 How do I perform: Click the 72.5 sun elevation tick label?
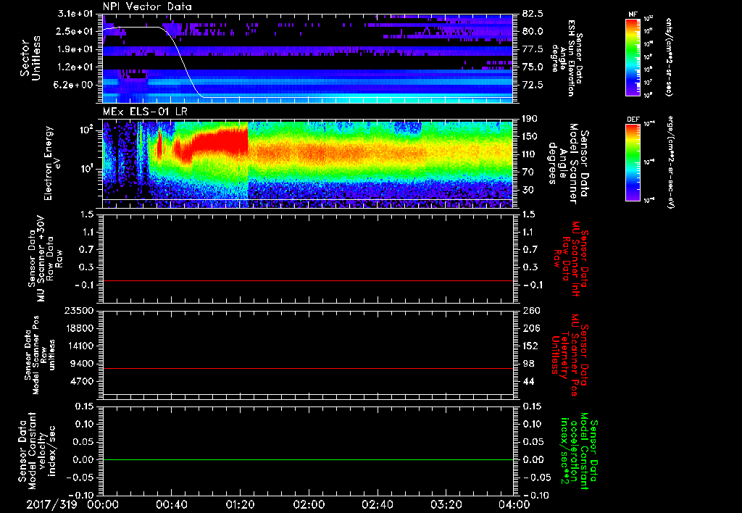[x=533, y=85]
